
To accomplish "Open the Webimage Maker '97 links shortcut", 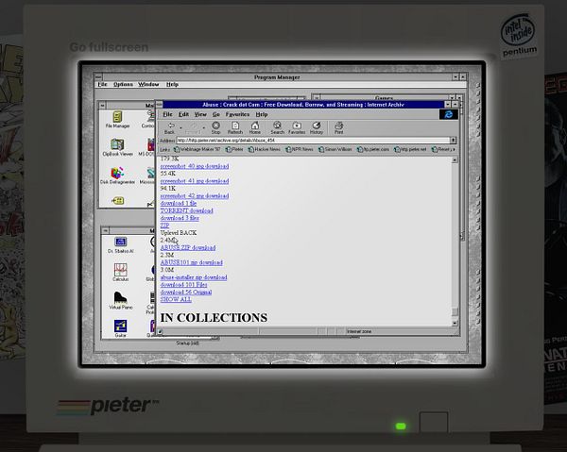I will [x=198, y=149].
